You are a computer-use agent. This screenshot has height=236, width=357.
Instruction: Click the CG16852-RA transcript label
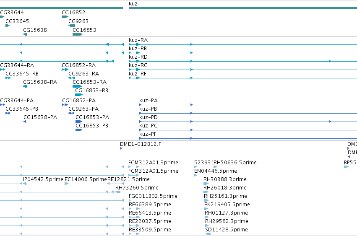click(x=79, y=65)
